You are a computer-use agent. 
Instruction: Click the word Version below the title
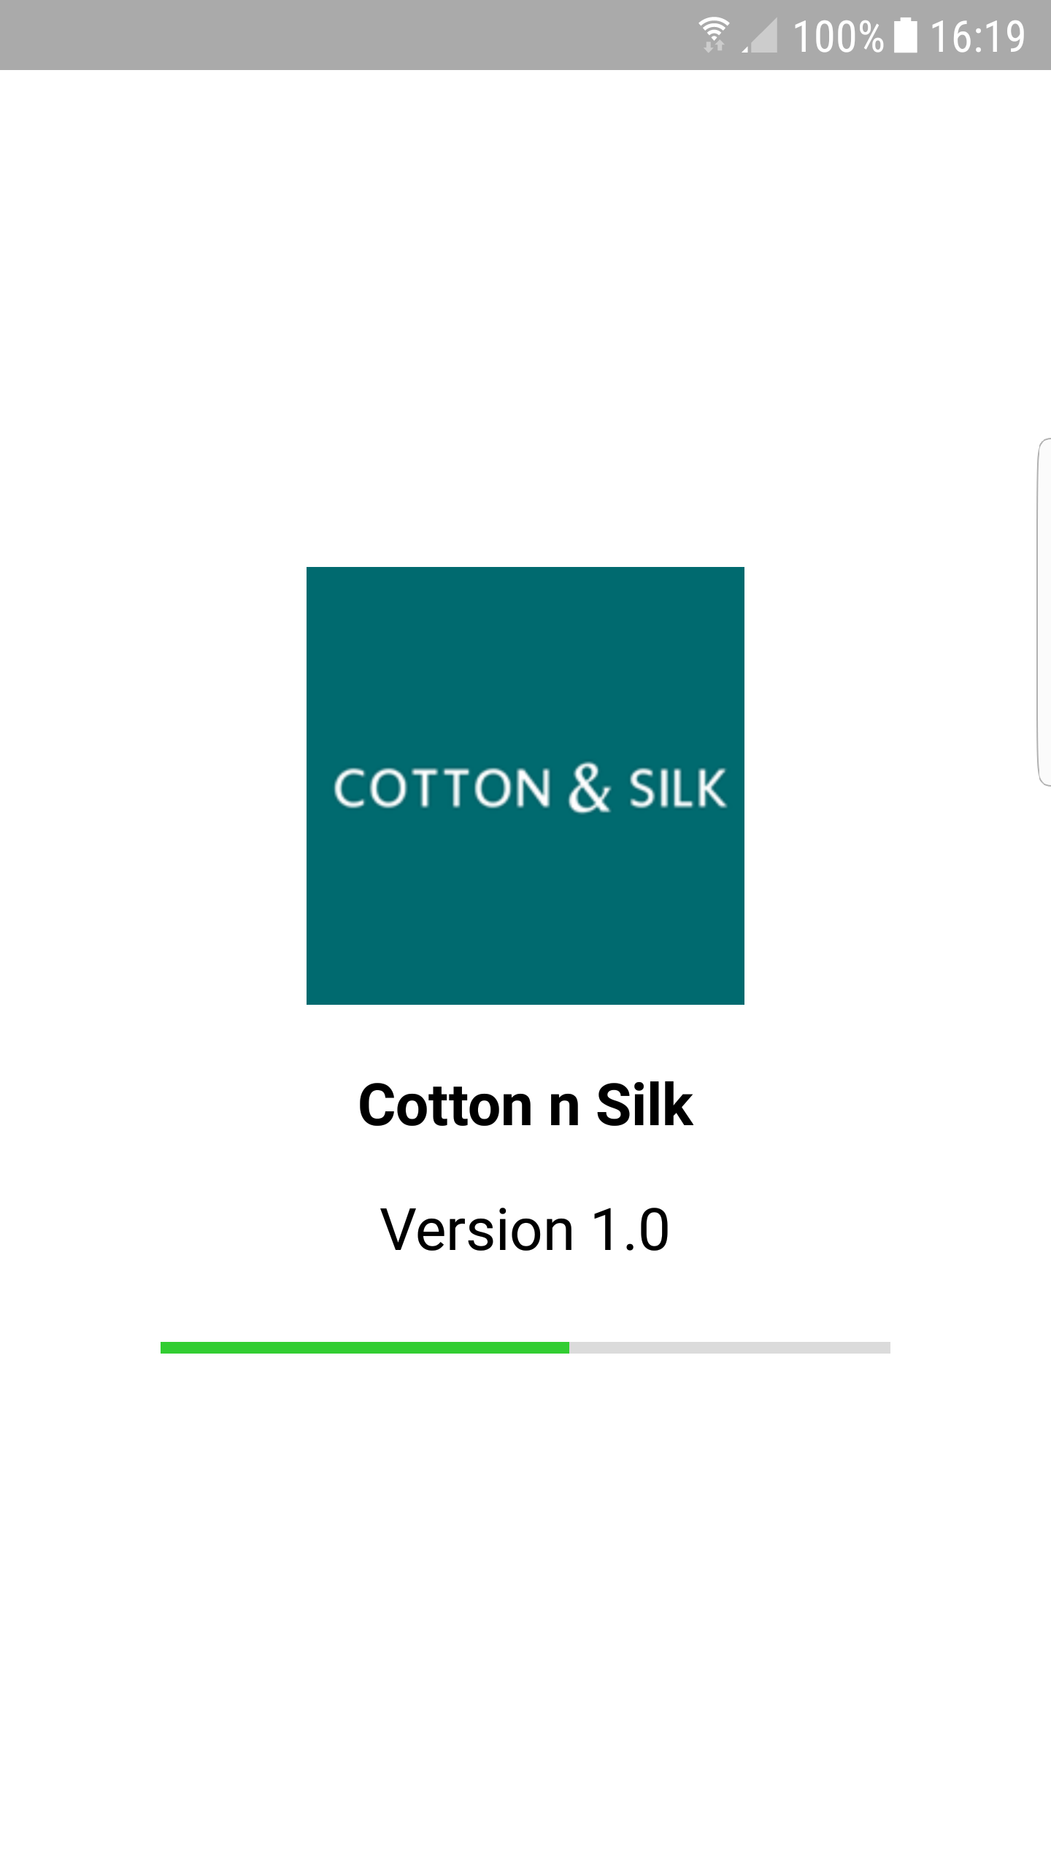[477, 1230]
